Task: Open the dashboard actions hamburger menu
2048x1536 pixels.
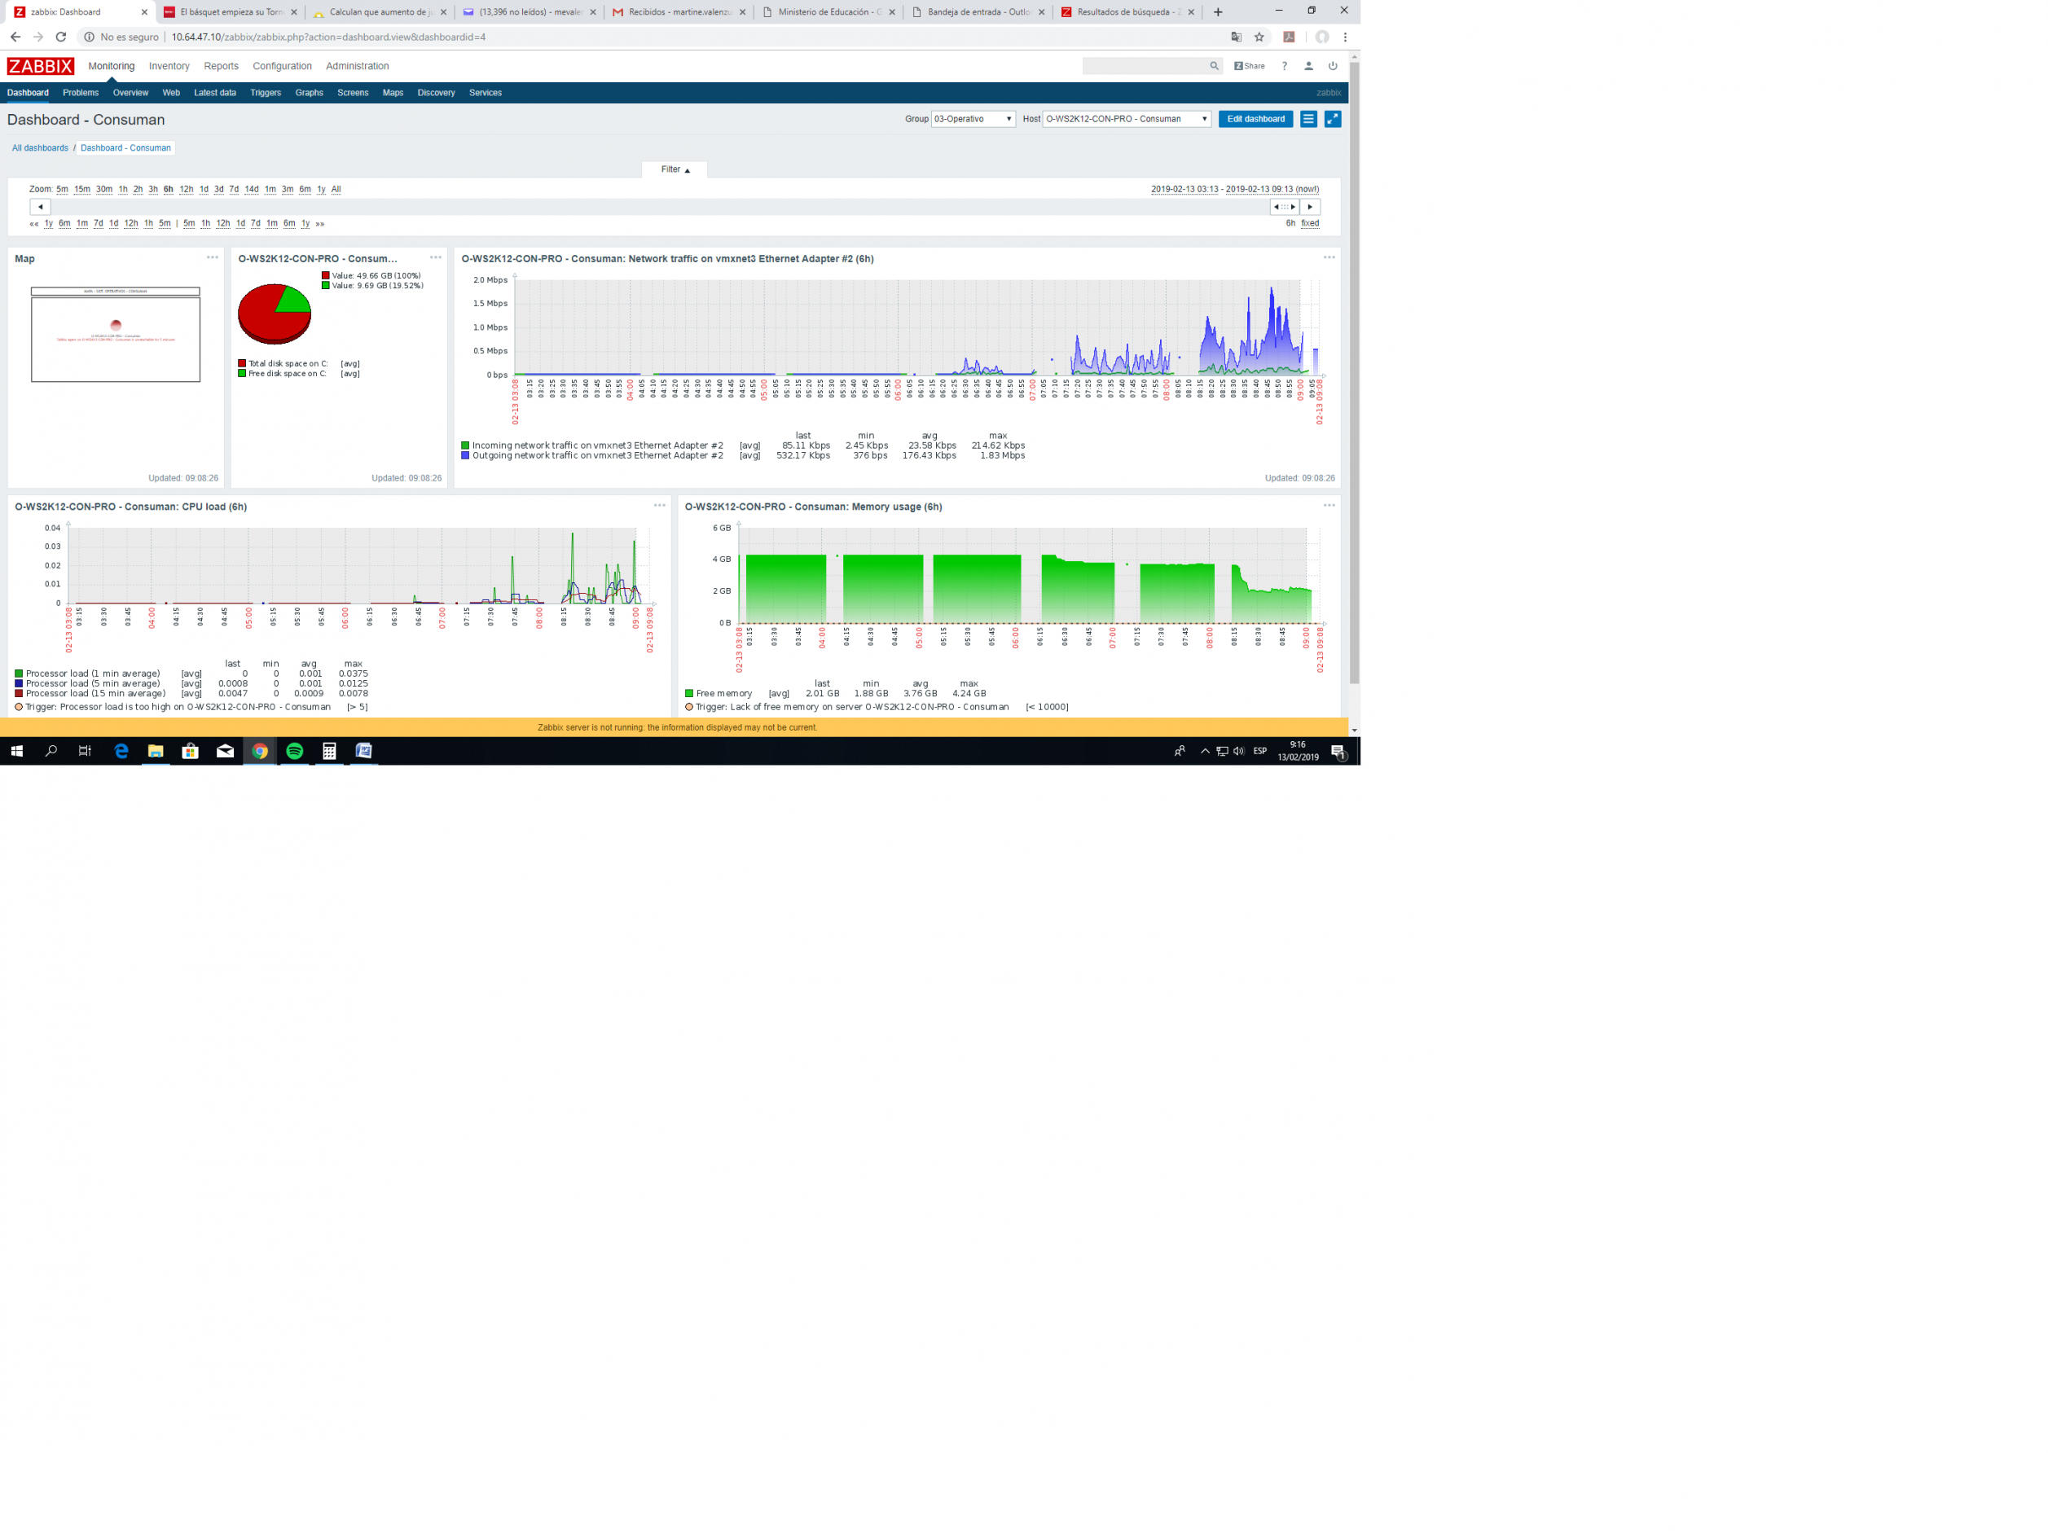Action: [x=1307, y=119]
